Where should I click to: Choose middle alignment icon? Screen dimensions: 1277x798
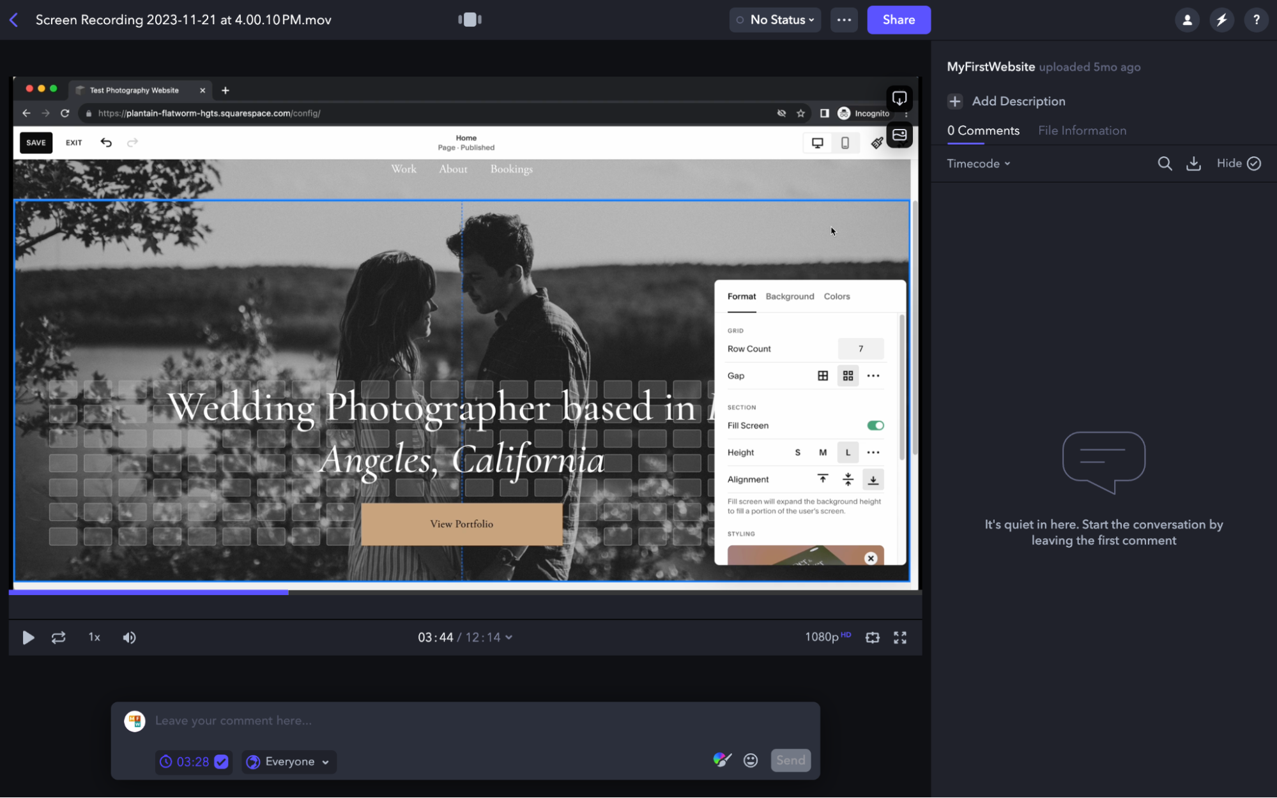point(848,479)
